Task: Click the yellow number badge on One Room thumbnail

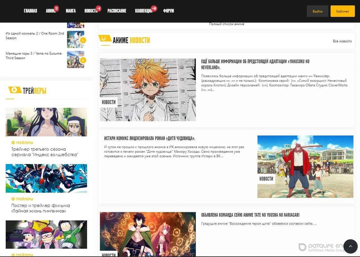Action: [83, 40]
